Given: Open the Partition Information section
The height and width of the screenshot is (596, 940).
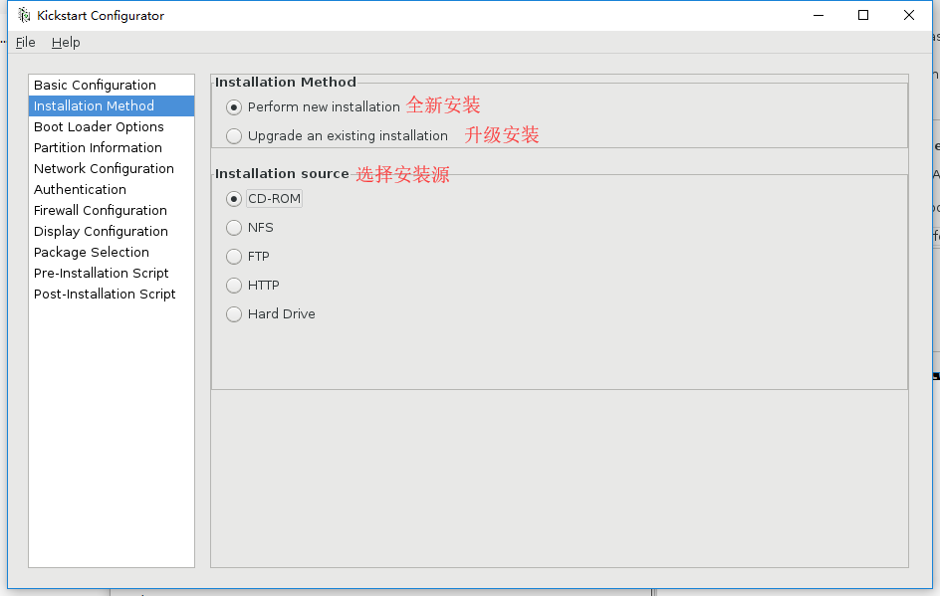Looking at the screenshot, I should pos(112,148).
